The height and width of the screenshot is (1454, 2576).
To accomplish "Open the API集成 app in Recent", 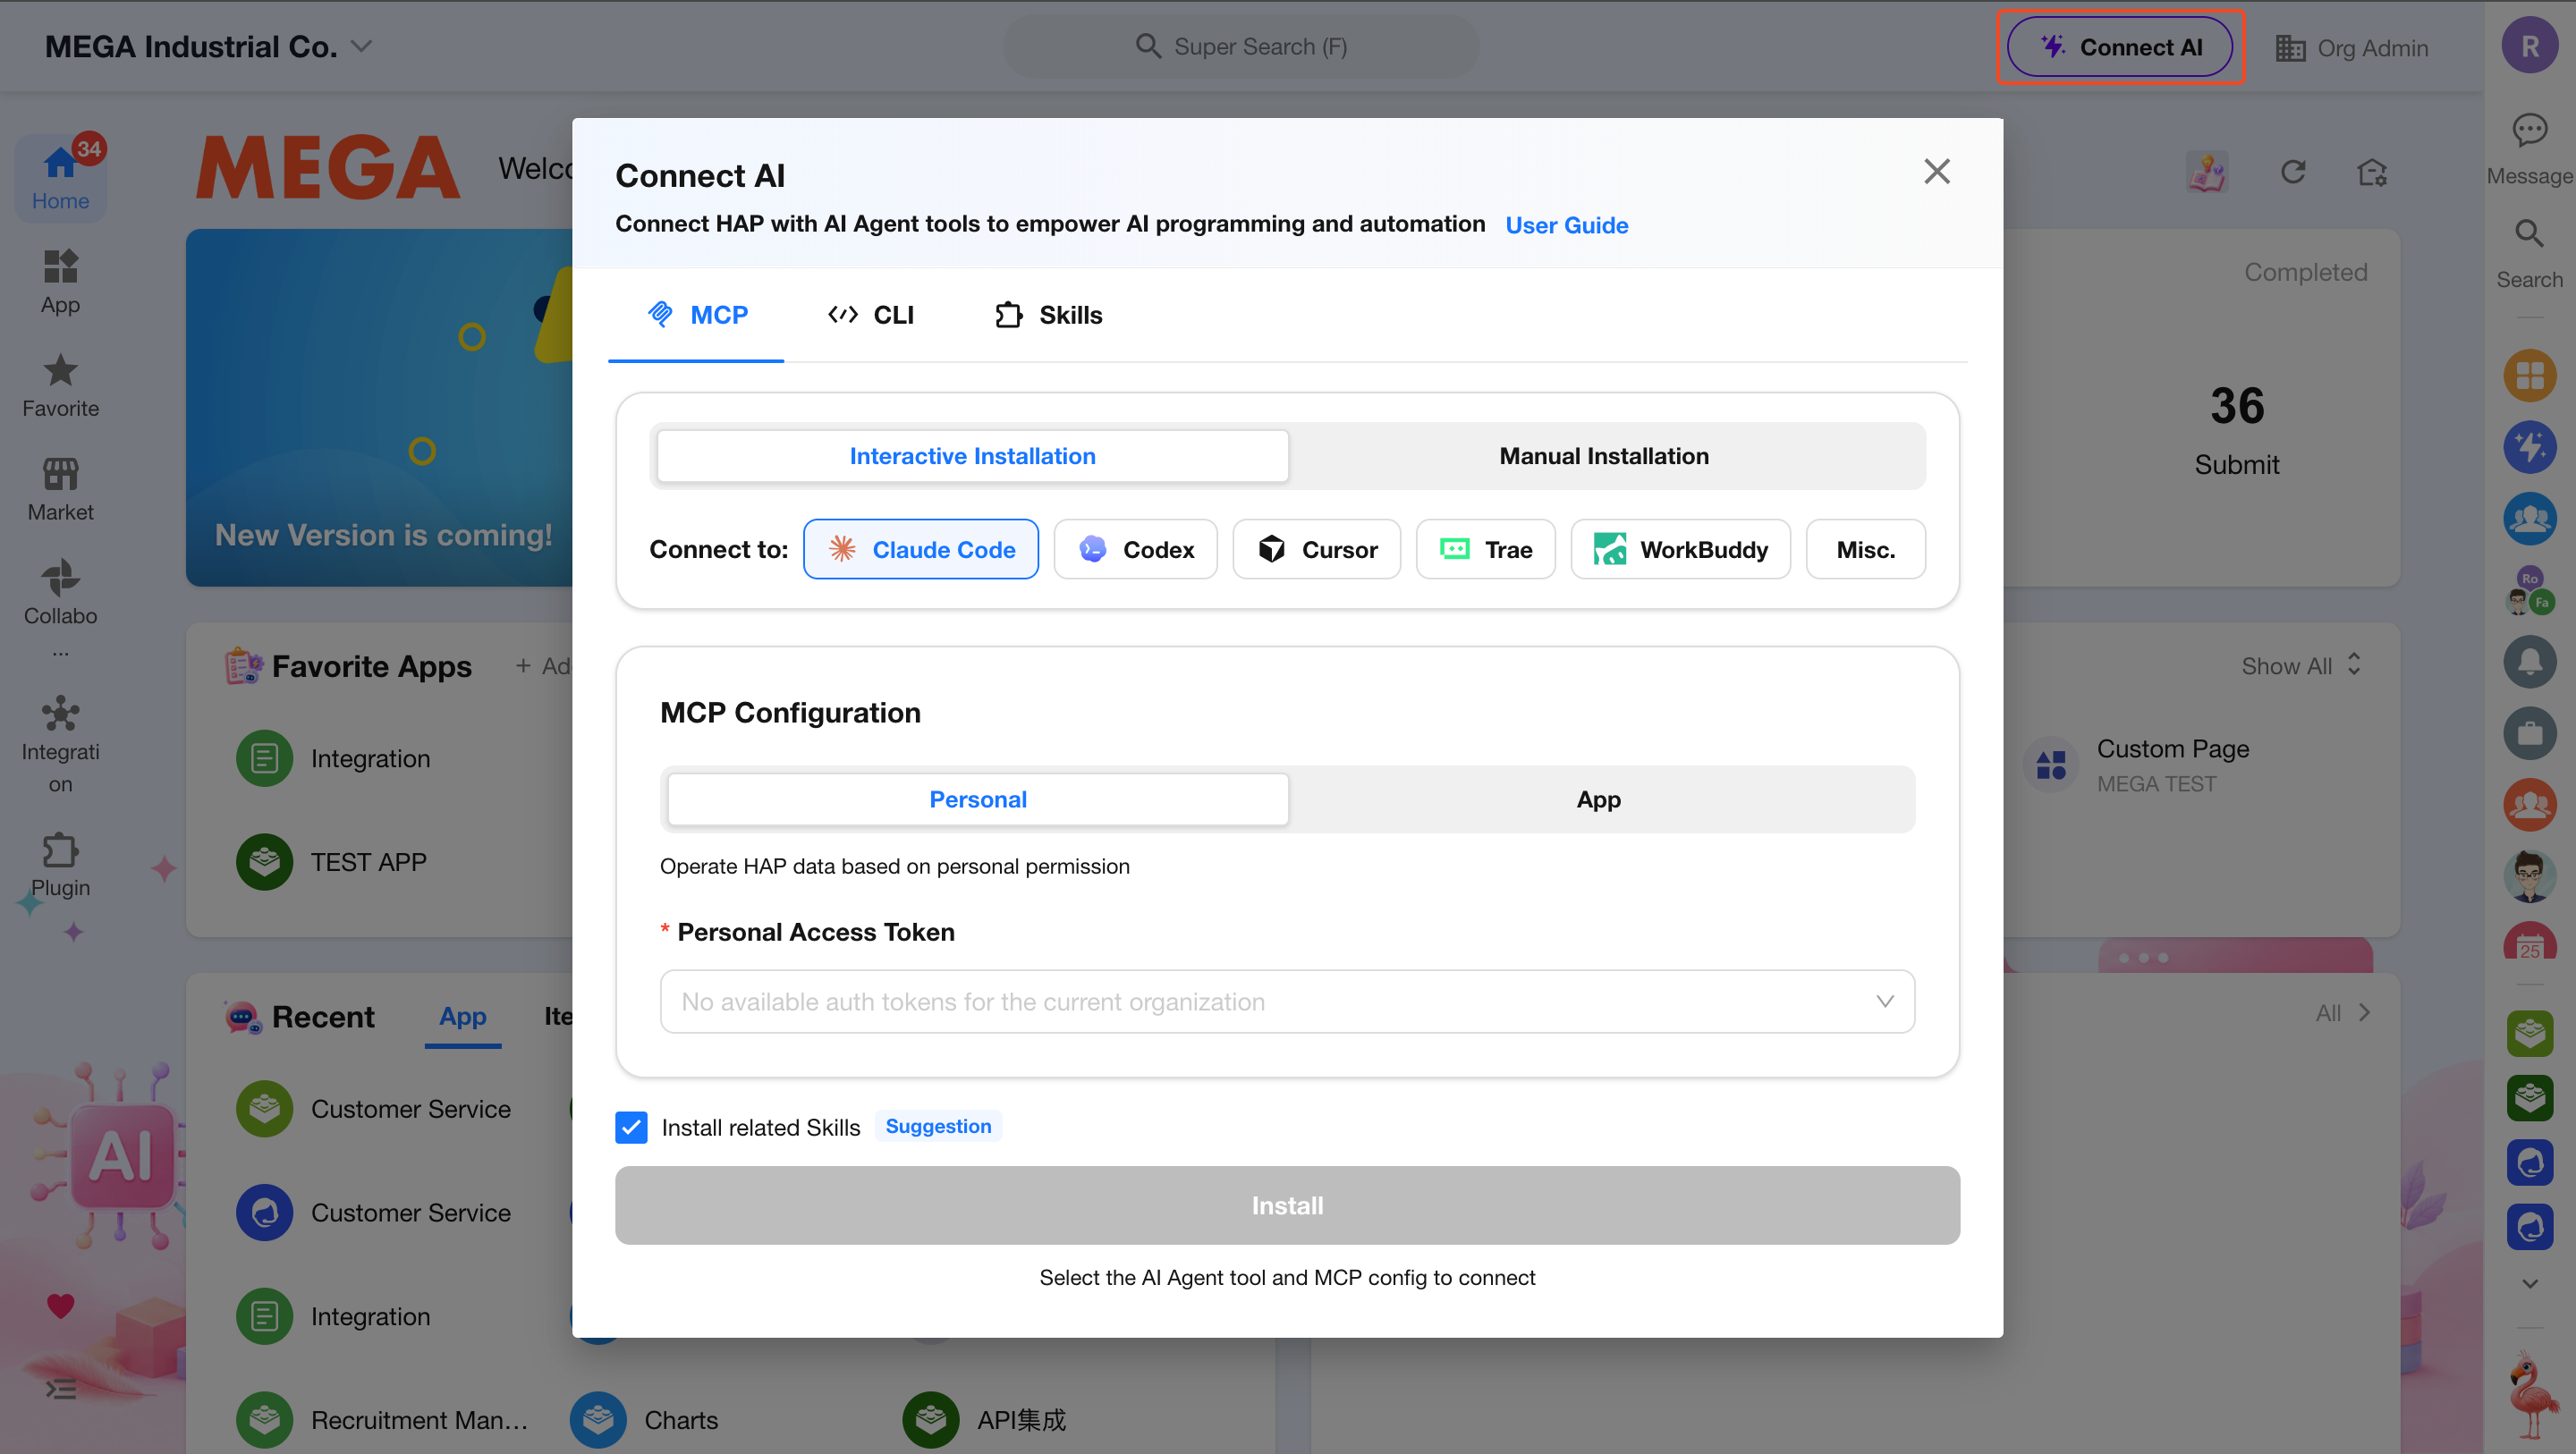I will (x=984, y=1420).
